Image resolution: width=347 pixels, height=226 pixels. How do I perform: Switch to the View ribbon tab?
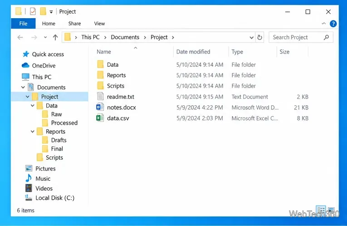[x=99, y=24]
